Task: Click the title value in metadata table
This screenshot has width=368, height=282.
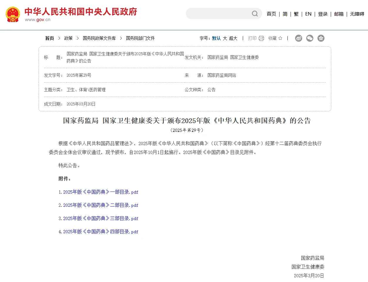Action: [125, 57]
